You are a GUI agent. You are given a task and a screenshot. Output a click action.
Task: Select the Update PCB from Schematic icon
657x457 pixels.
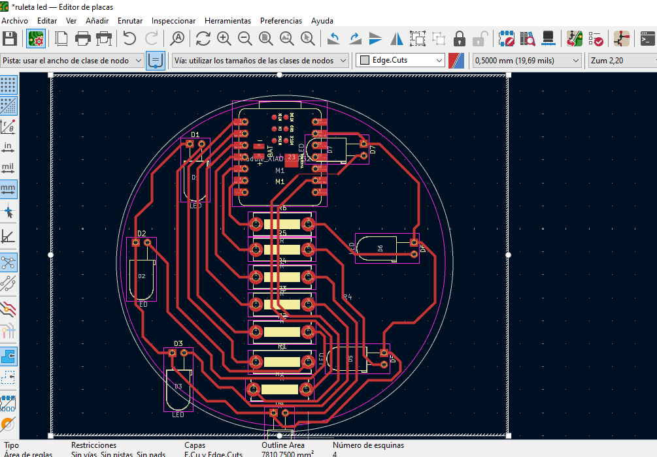(x=575, y=39)
